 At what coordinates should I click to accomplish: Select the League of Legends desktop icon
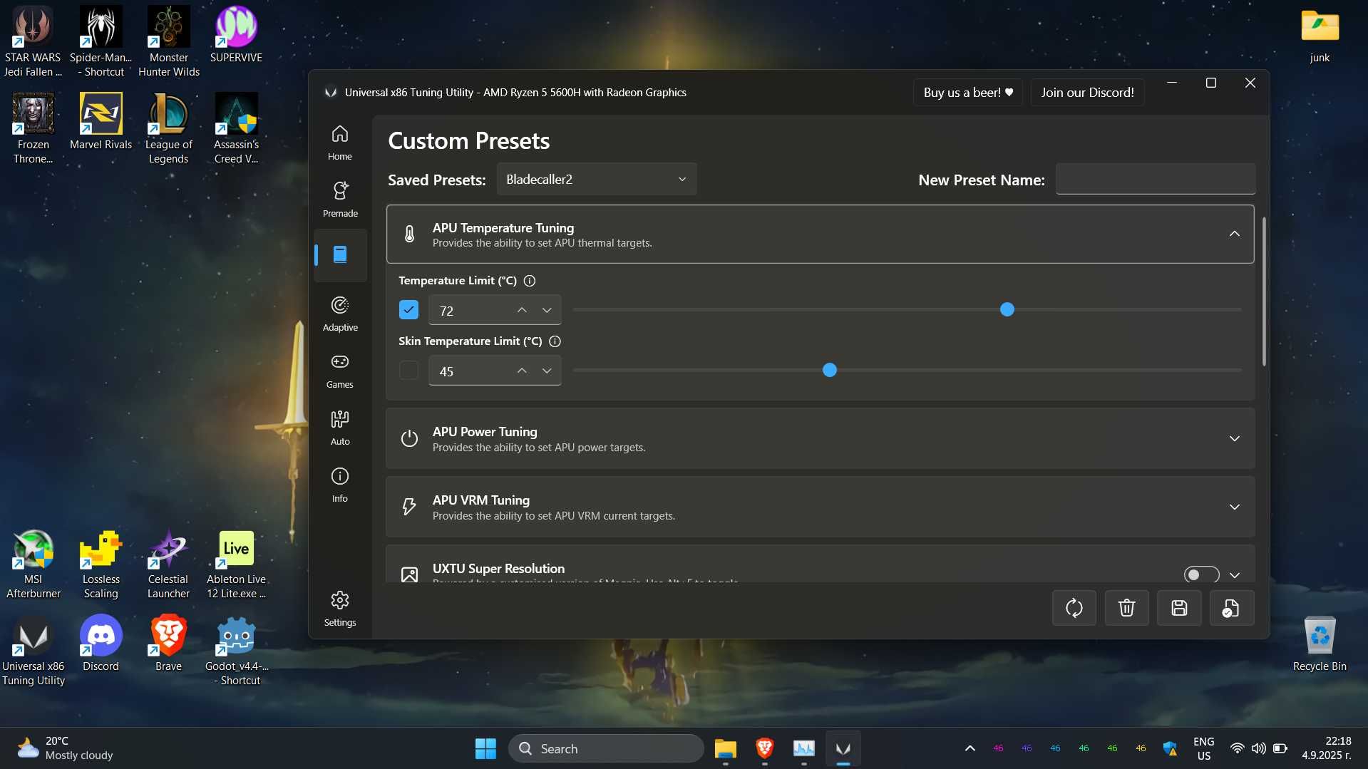[168, 128]
